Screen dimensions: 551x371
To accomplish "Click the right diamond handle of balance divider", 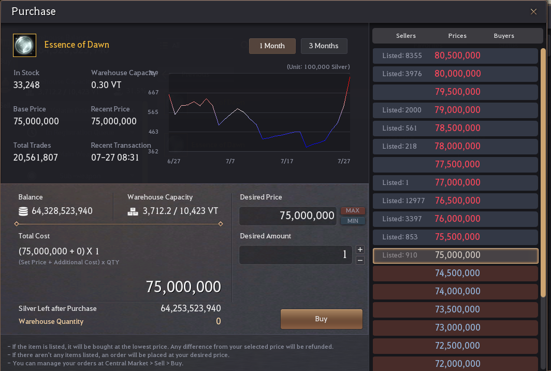I will tap(221, 224).
